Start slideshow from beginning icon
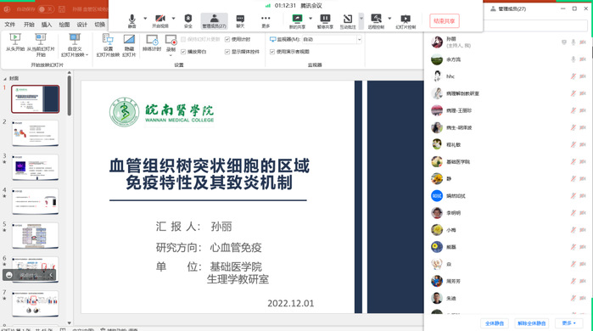Viewport: 593px width, 331px height. pos(14,38)
